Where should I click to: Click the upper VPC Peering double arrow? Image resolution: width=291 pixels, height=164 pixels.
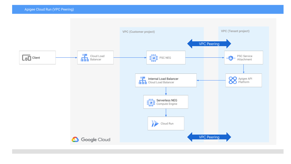pos(209,44)
